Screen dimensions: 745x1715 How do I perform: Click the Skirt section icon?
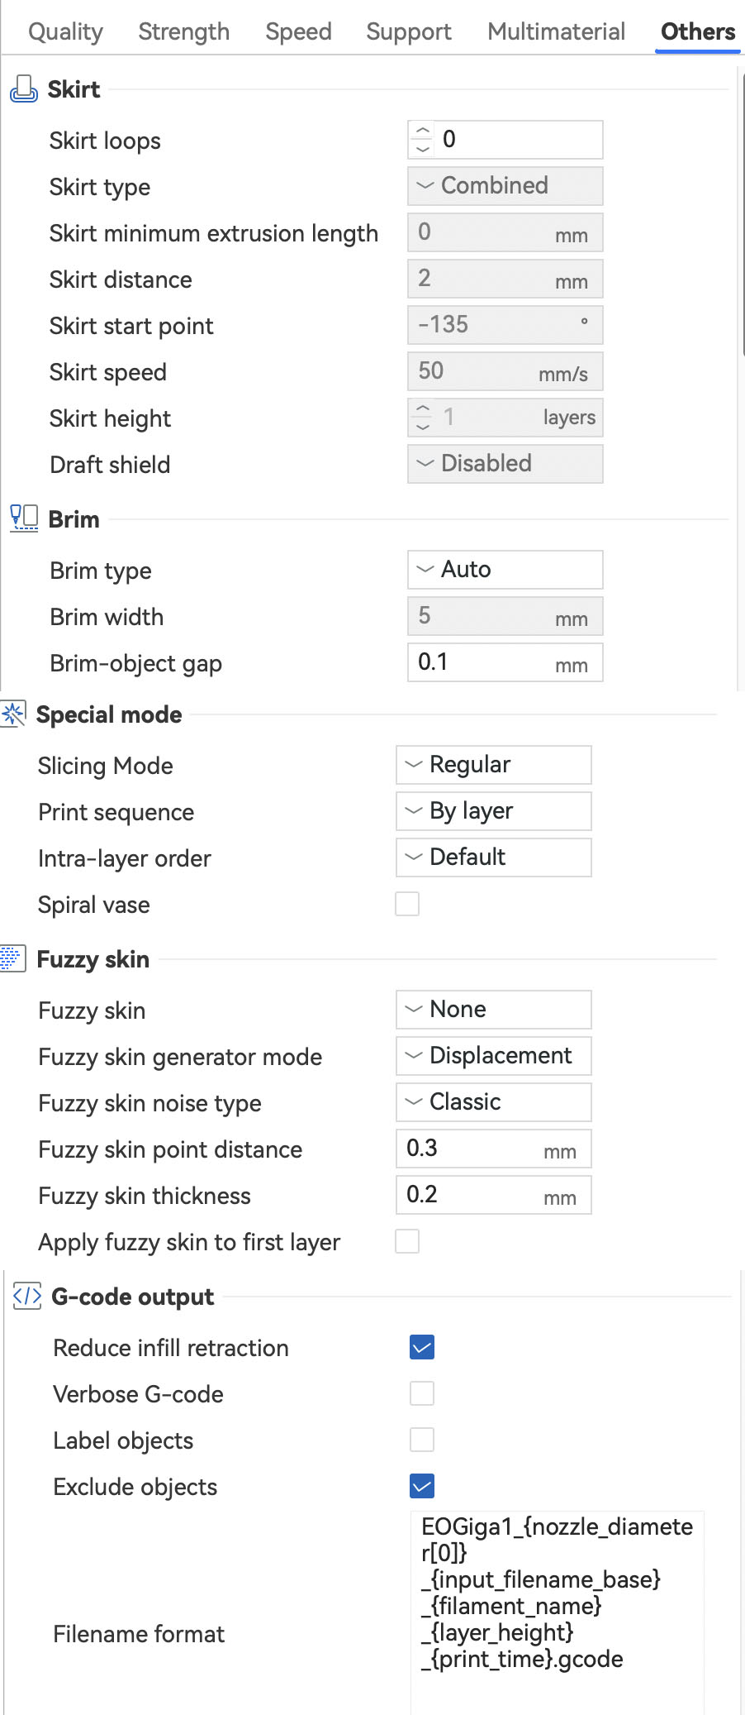coord(23,89)
